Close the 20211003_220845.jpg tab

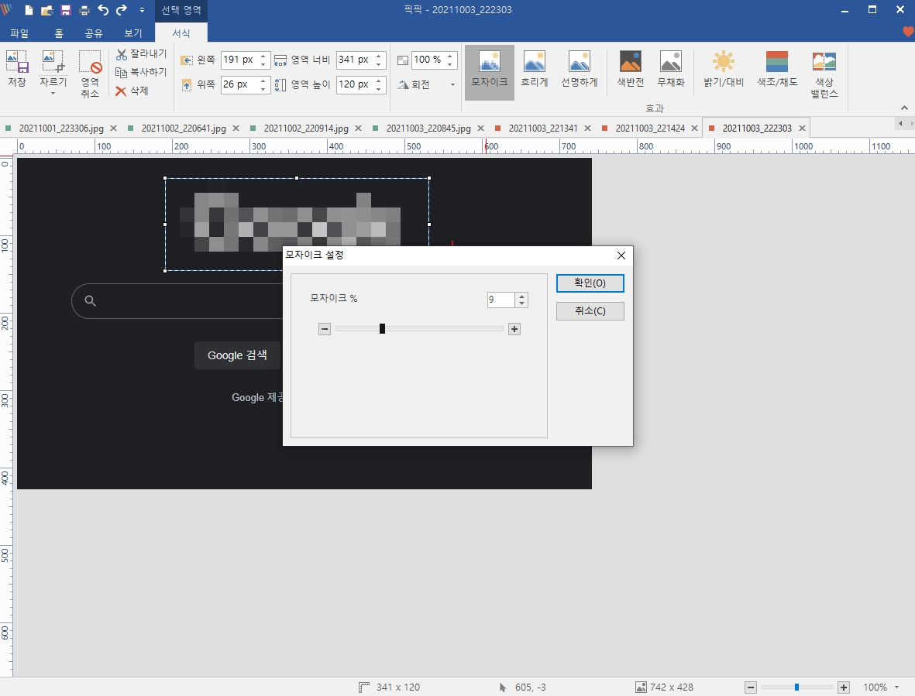(481, 129)
